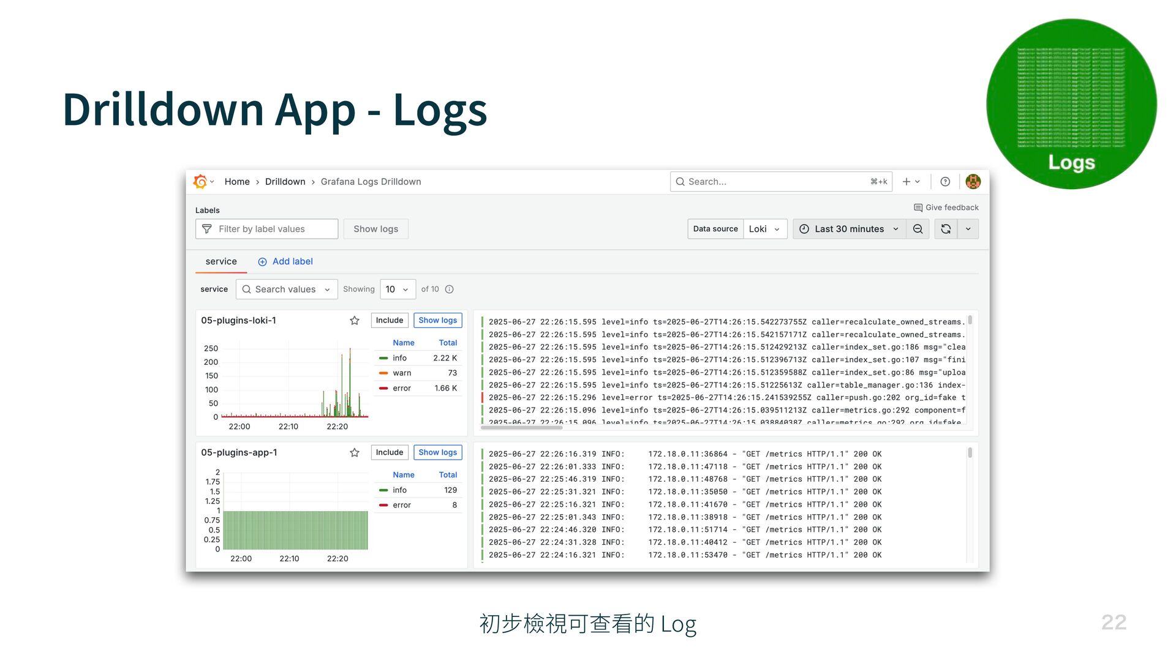The width and height of the screenshot is (1176, 661).
Task: Star the 05-plugins-loki-1 service
Action: [355, 321]
